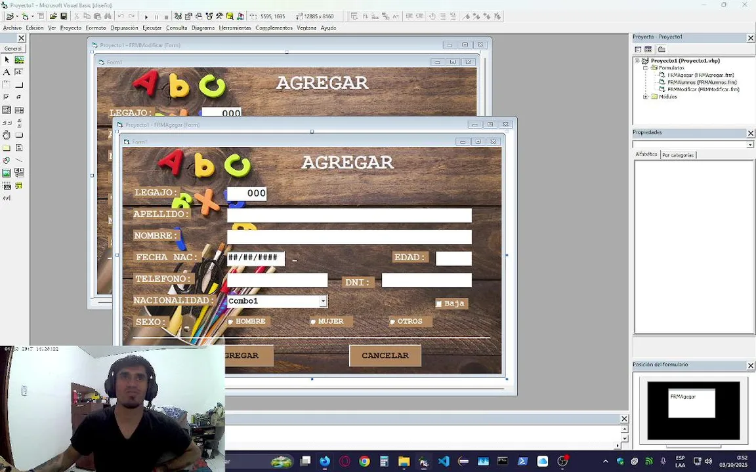756x472 pixels.
Task: Select the Frame control tool
Action: [x=7, y=85]
